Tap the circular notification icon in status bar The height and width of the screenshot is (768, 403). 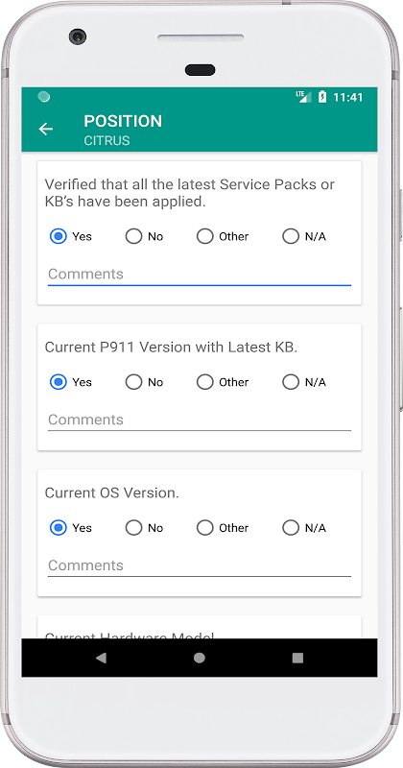(44, 97)
